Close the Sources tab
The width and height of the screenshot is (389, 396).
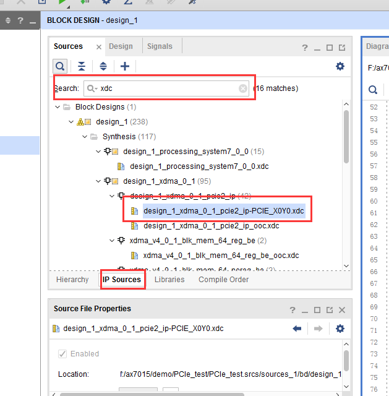(x=99, y=47)
